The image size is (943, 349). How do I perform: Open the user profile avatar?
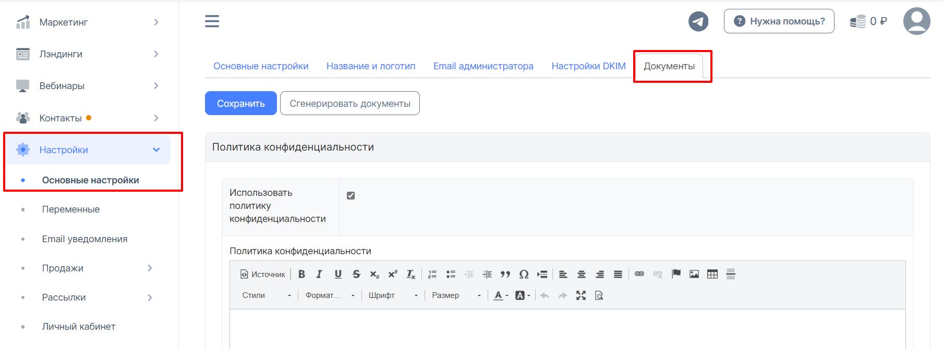[916, 21]
